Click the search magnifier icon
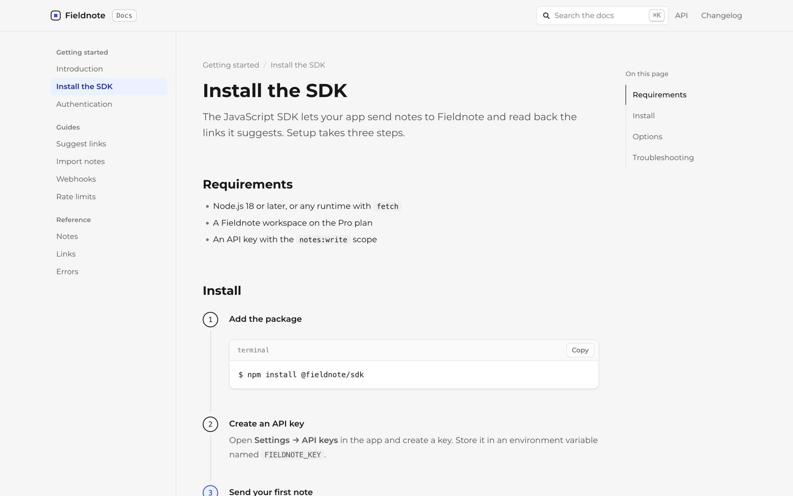The height and width of the screenshot is (496, 793). pyautogui.click(x=546, y=16)
